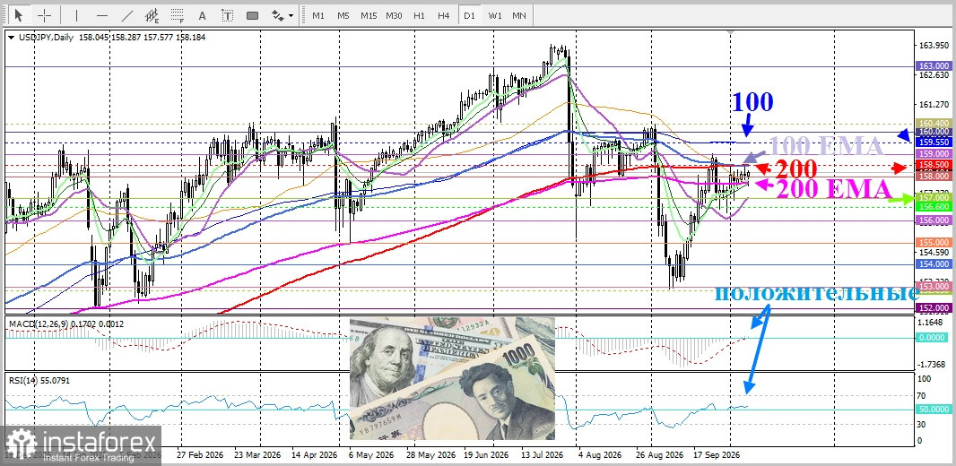
Task: Select the 155.000 price level label
Action: pos(934,242)
